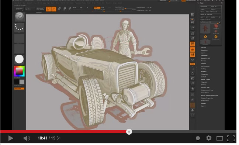Open YouTube settings gear
Screen dimensions: 239x145
208,138
